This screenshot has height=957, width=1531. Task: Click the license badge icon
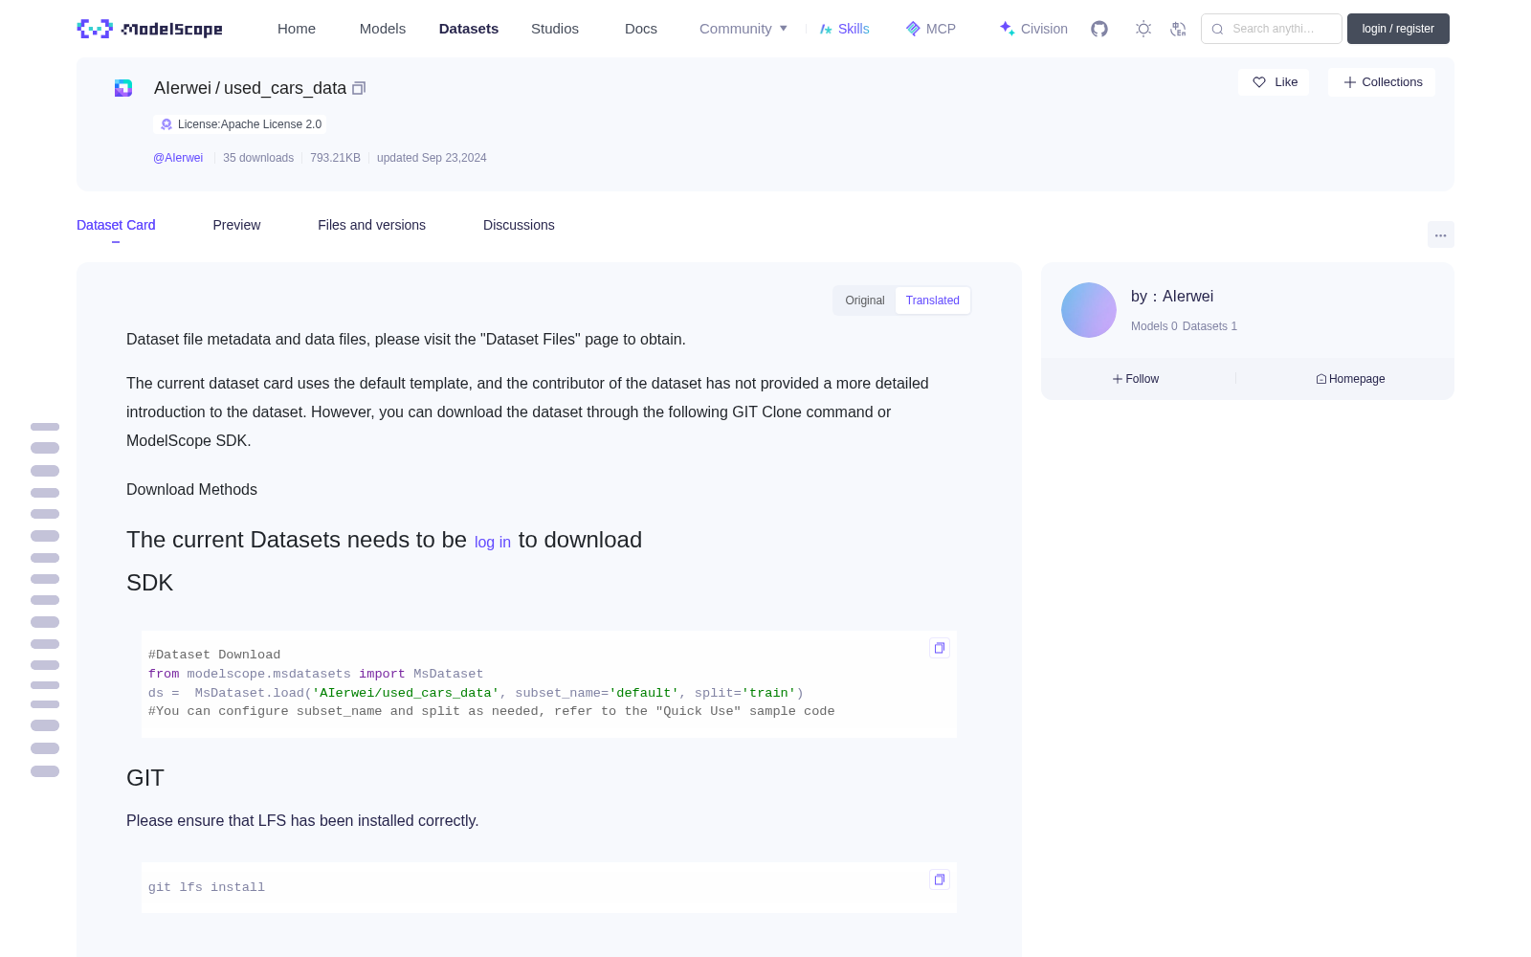(x=166, y=124)
